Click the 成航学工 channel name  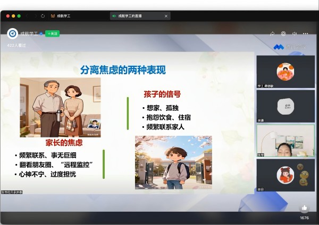tap(30, 33)
